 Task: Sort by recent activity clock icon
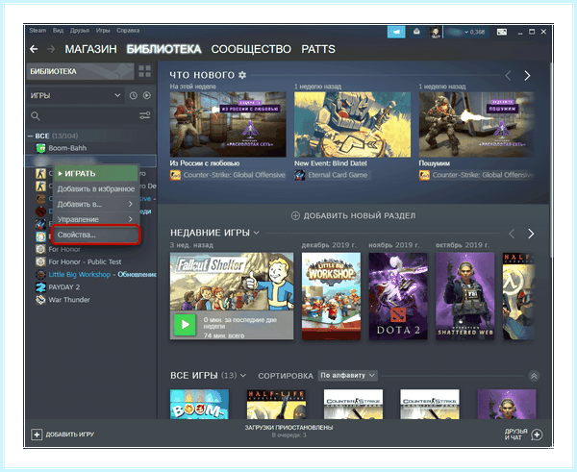[x=134, y=96]
